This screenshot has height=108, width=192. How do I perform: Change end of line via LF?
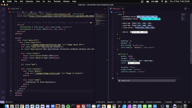click(124, 102)
